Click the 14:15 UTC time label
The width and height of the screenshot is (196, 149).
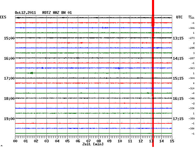(178, 59)
